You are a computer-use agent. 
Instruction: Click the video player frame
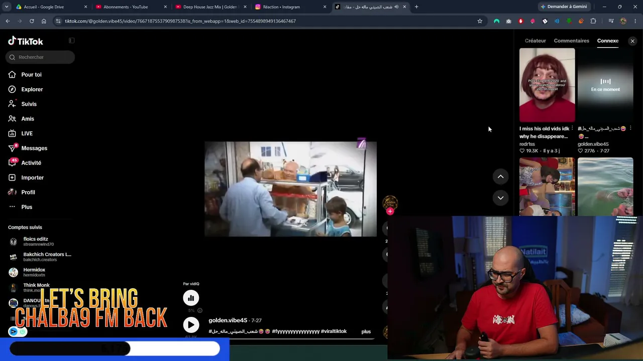click(x=290, y=189)
